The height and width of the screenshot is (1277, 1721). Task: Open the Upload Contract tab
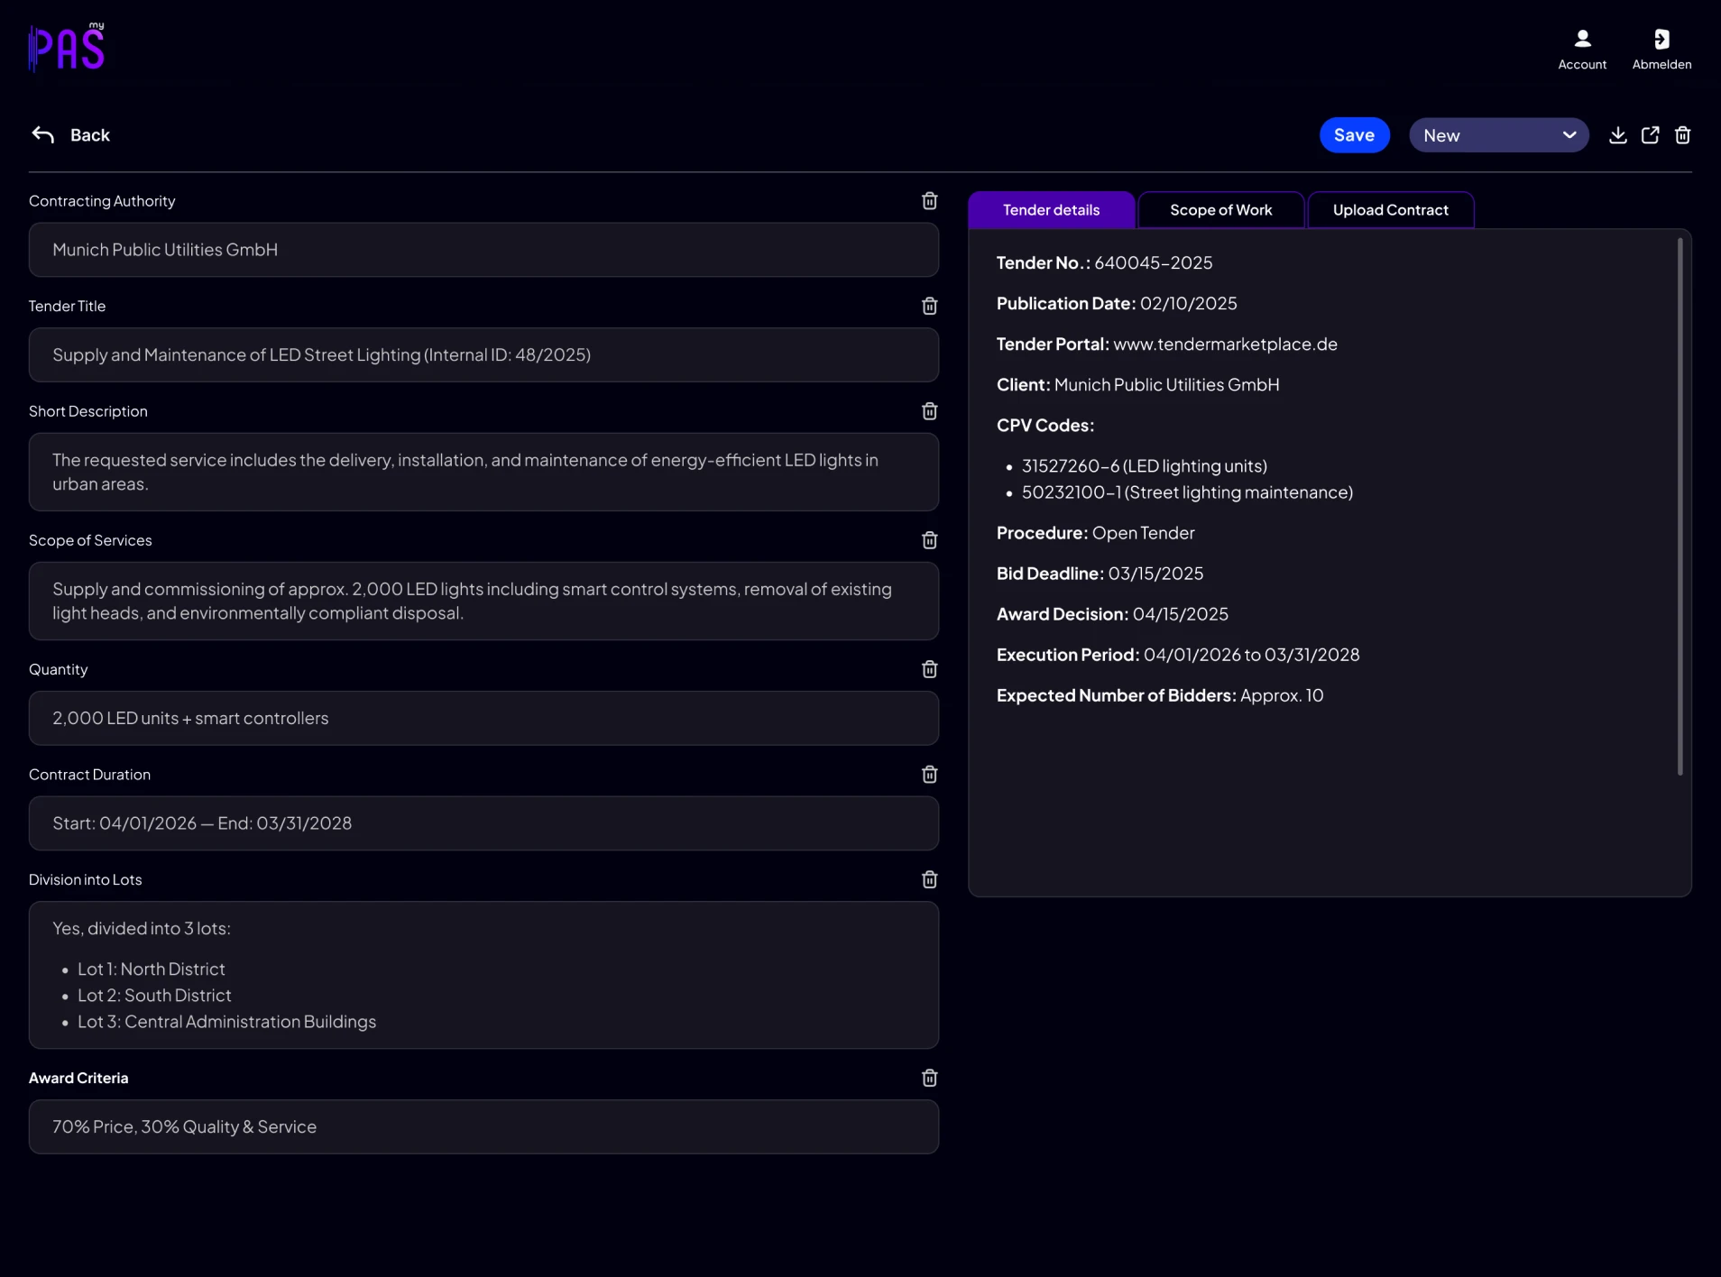pos(1391,210)
